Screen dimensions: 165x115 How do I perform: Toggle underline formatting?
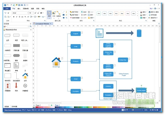[20, 17]
